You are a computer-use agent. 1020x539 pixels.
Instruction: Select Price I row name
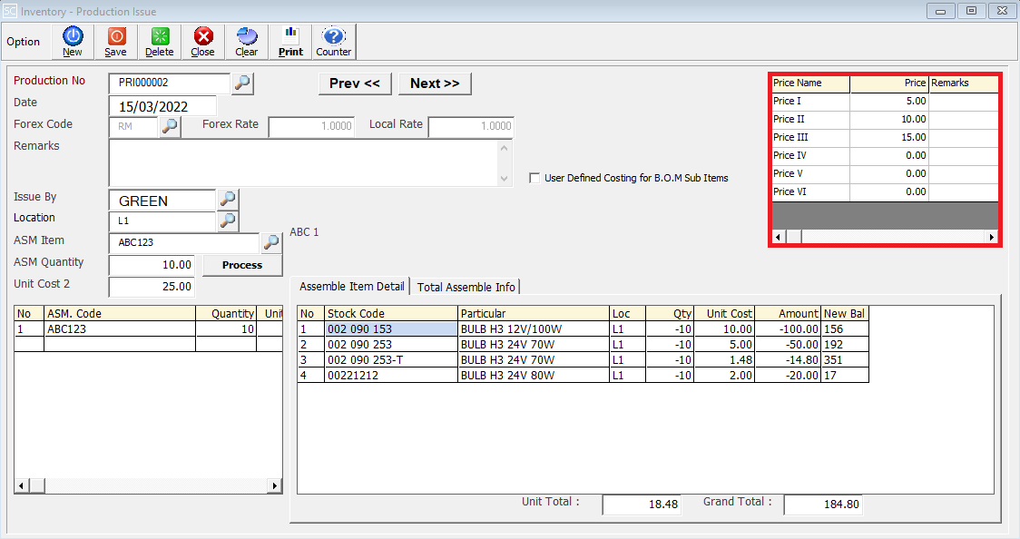tap(810, 102)
